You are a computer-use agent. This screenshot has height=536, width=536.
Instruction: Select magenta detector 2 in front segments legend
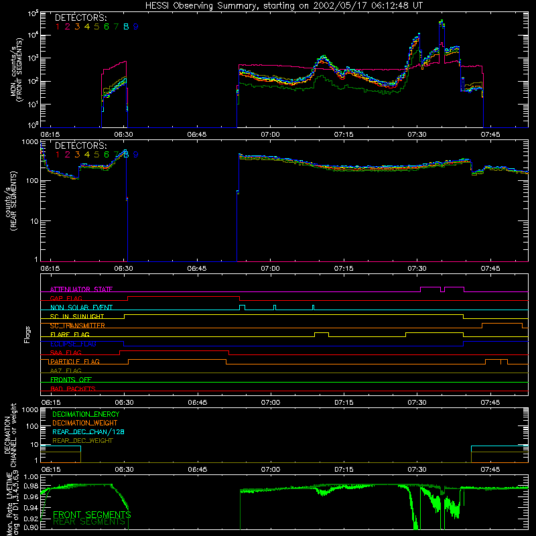pyautogui.click(x=68, y=27)
